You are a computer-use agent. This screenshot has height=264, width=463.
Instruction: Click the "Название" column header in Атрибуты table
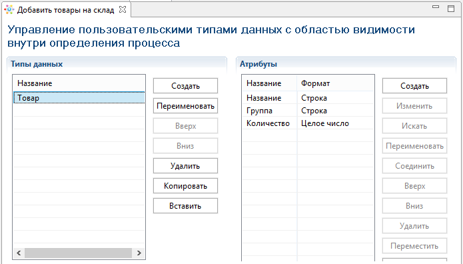[270, 83]
